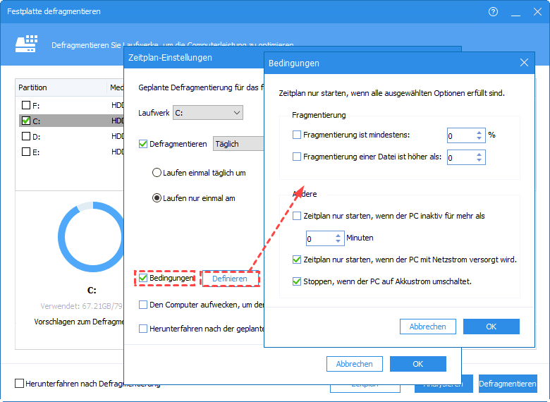
Task: Toggle Fragmentierung einer Datei ist höher checkbox
Action: (297, 157)
